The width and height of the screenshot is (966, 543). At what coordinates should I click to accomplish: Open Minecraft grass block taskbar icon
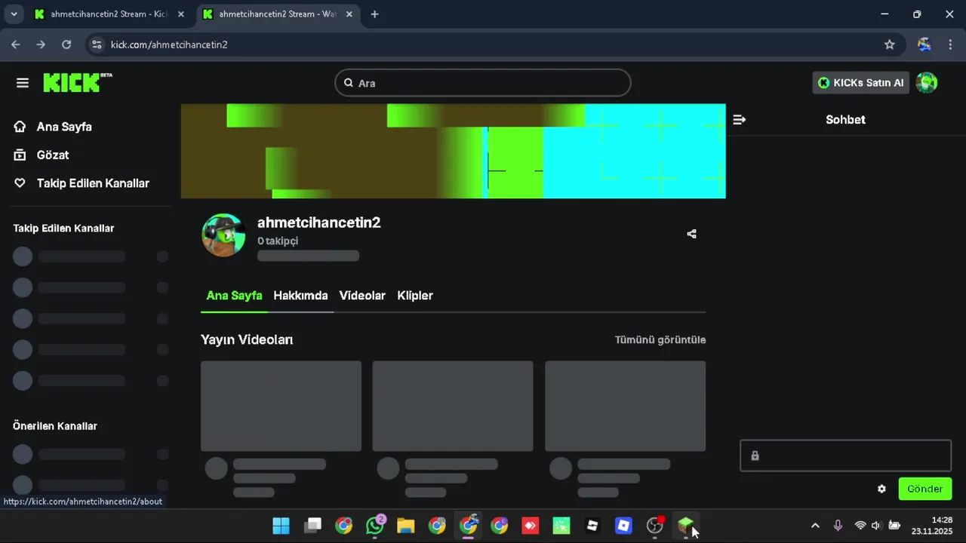685,526
